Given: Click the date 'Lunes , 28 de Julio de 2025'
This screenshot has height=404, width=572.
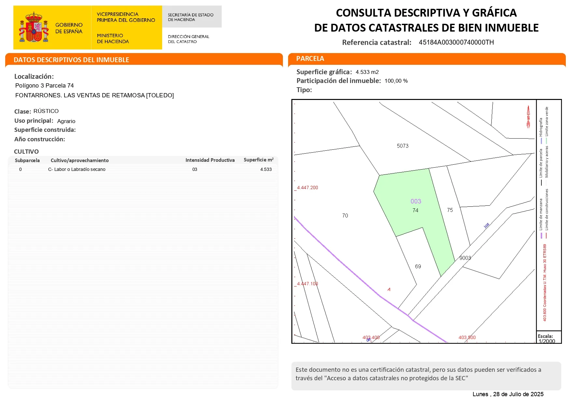Looking at the screenshot, I should click(508, 394).
